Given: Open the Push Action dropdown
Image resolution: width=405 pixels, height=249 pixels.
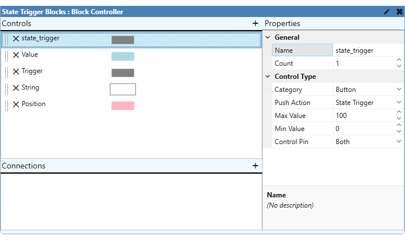Looking at the screenshot, I should coord(399,103).
